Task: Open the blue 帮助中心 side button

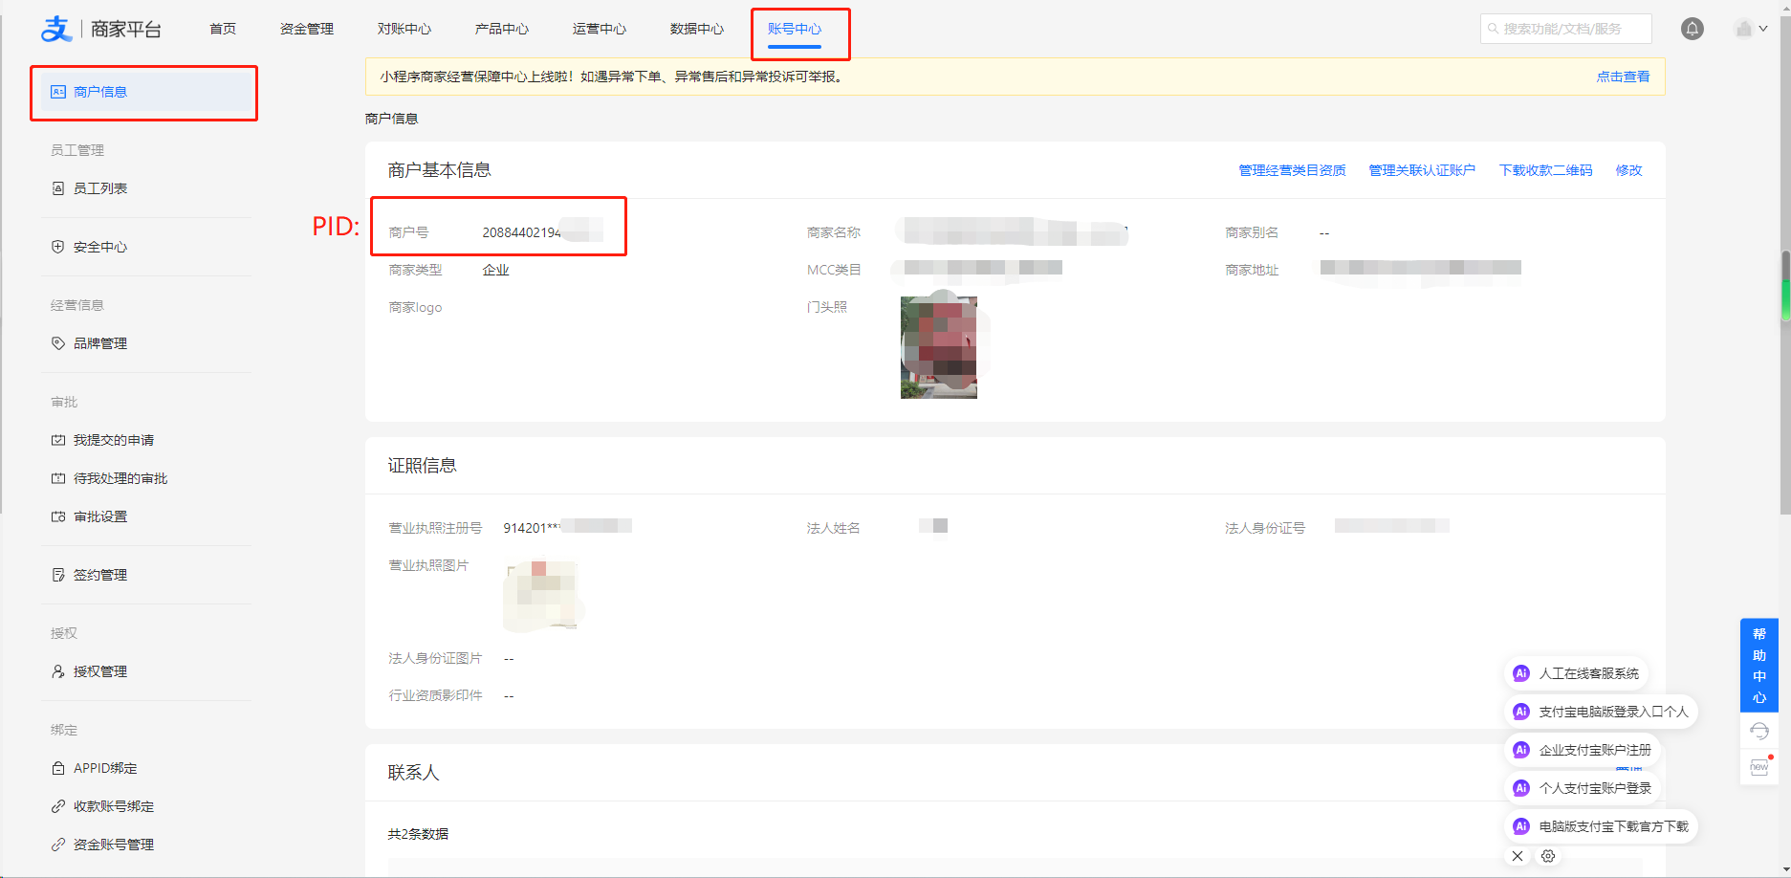Action: click(1758, 665)
